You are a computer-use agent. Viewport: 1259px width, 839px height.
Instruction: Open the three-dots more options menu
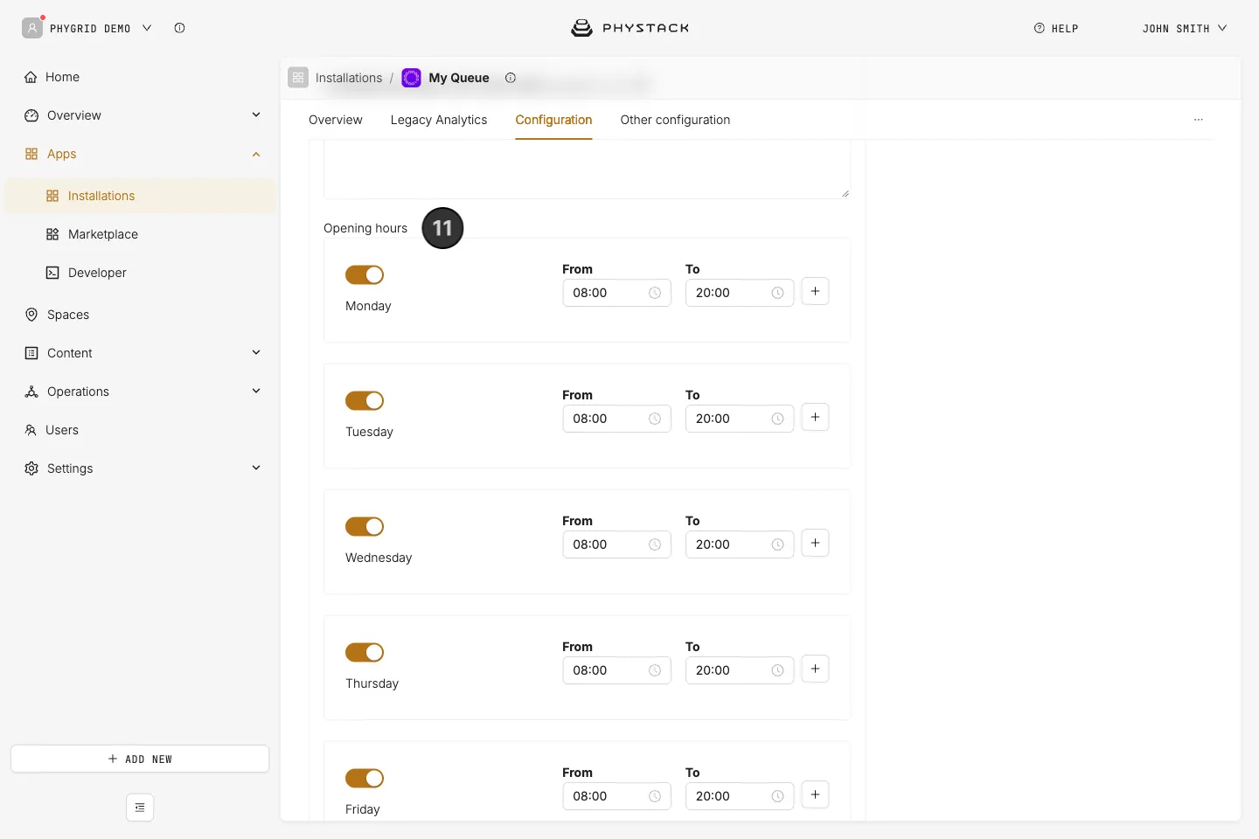1199,120
